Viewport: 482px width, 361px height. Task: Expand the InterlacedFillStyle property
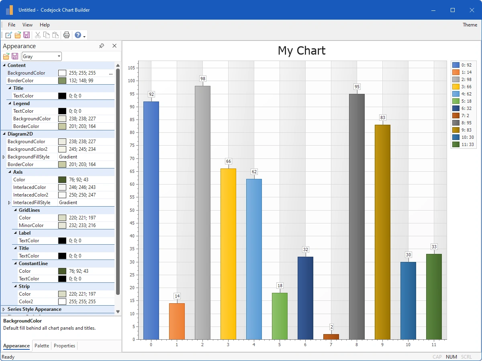tap(10, 203)
